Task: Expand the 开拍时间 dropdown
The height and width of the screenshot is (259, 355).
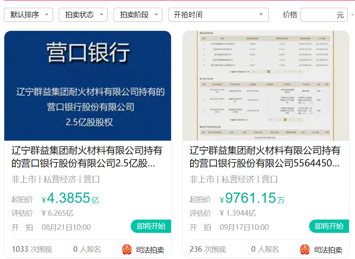Action: (219, 15)
